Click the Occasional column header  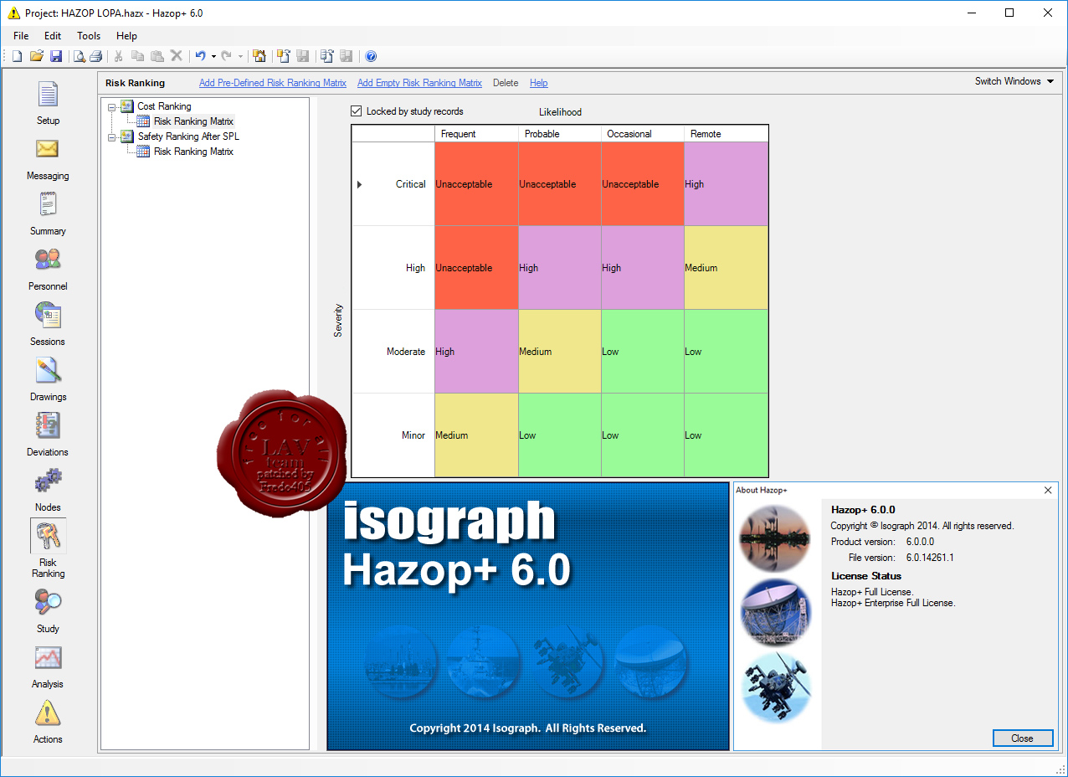tap(643, 134)
